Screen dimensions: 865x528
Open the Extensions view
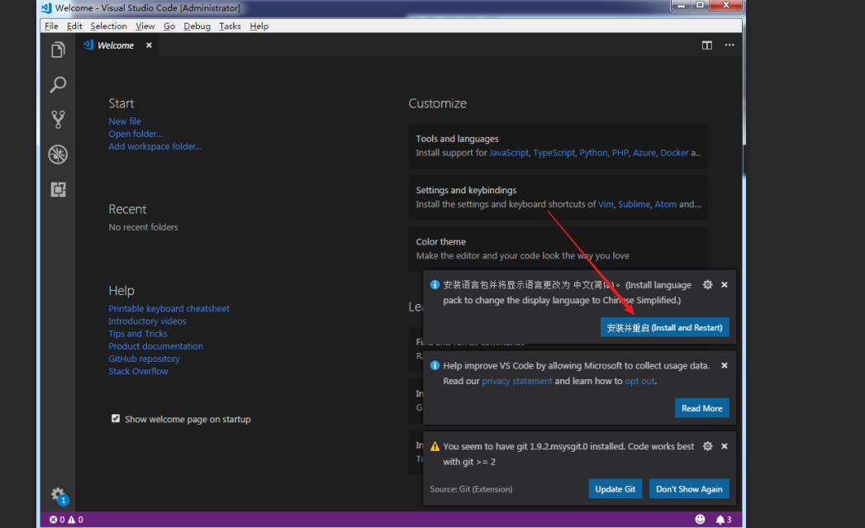coord(58,189)
